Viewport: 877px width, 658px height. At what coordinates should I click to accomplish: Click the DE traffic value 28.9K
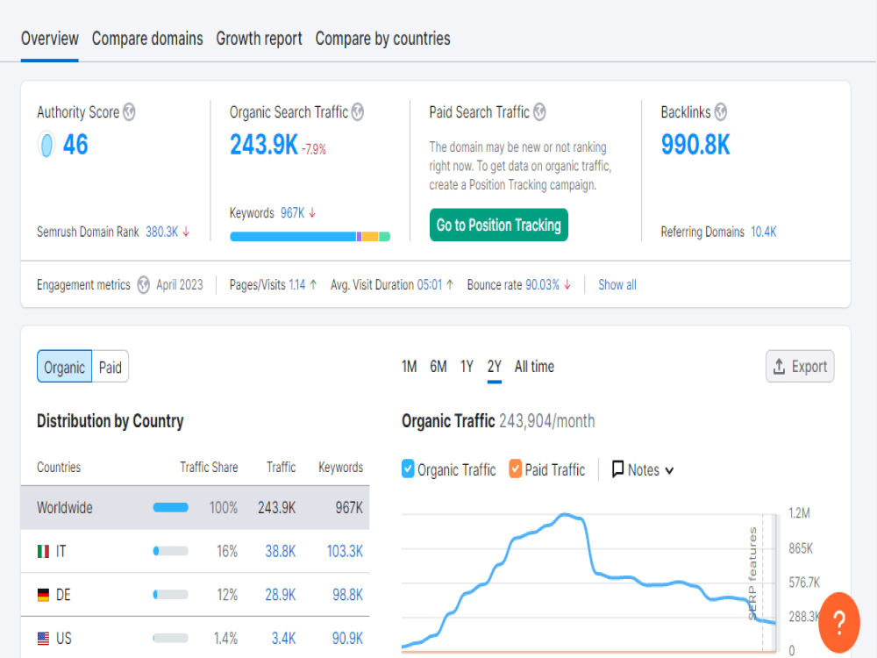point(281,595)
